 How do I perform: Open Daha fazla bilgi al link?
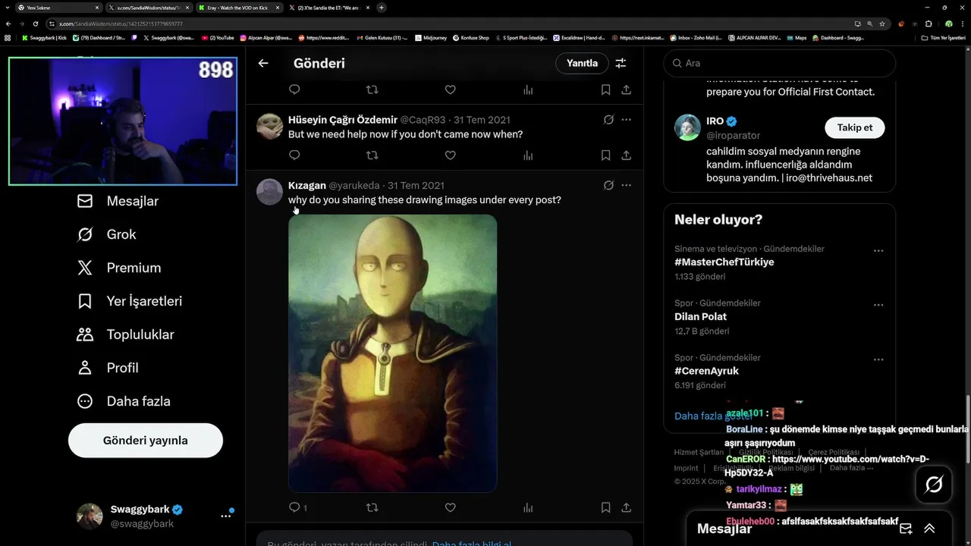pyautogui.click(x=472, y=544)
